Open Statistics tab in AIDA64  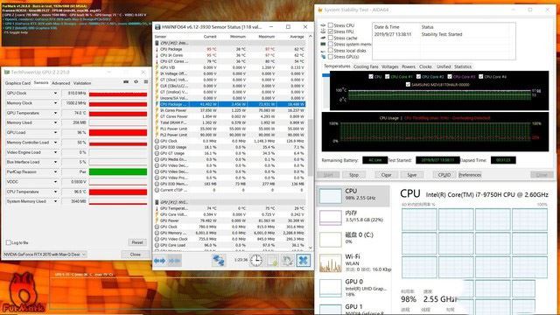pos(463,66)
